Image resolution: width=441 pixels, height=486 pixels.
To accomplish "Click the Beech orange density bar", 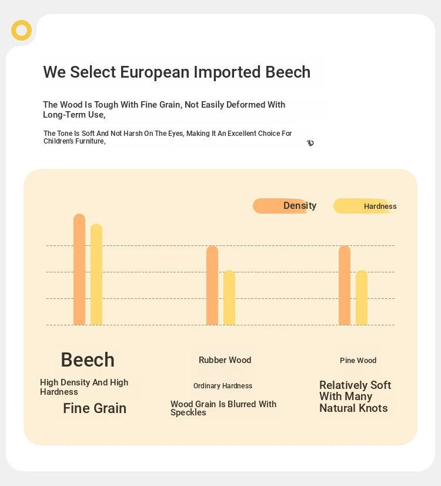I will (79, 269).
